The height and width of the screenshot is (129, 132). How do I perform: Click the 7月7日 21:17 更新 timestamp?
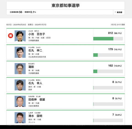(118, 24)
